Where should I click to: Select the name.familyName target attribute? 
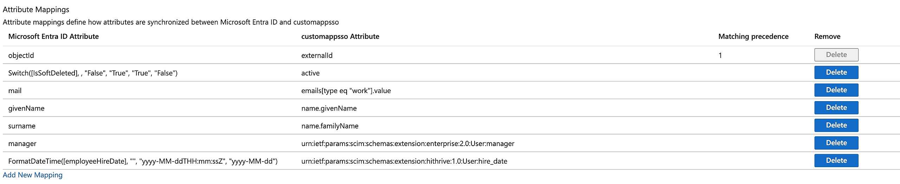(330, 126)
